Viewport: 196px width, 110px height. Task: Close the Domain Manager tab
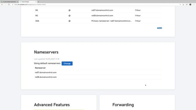point(36,2)
